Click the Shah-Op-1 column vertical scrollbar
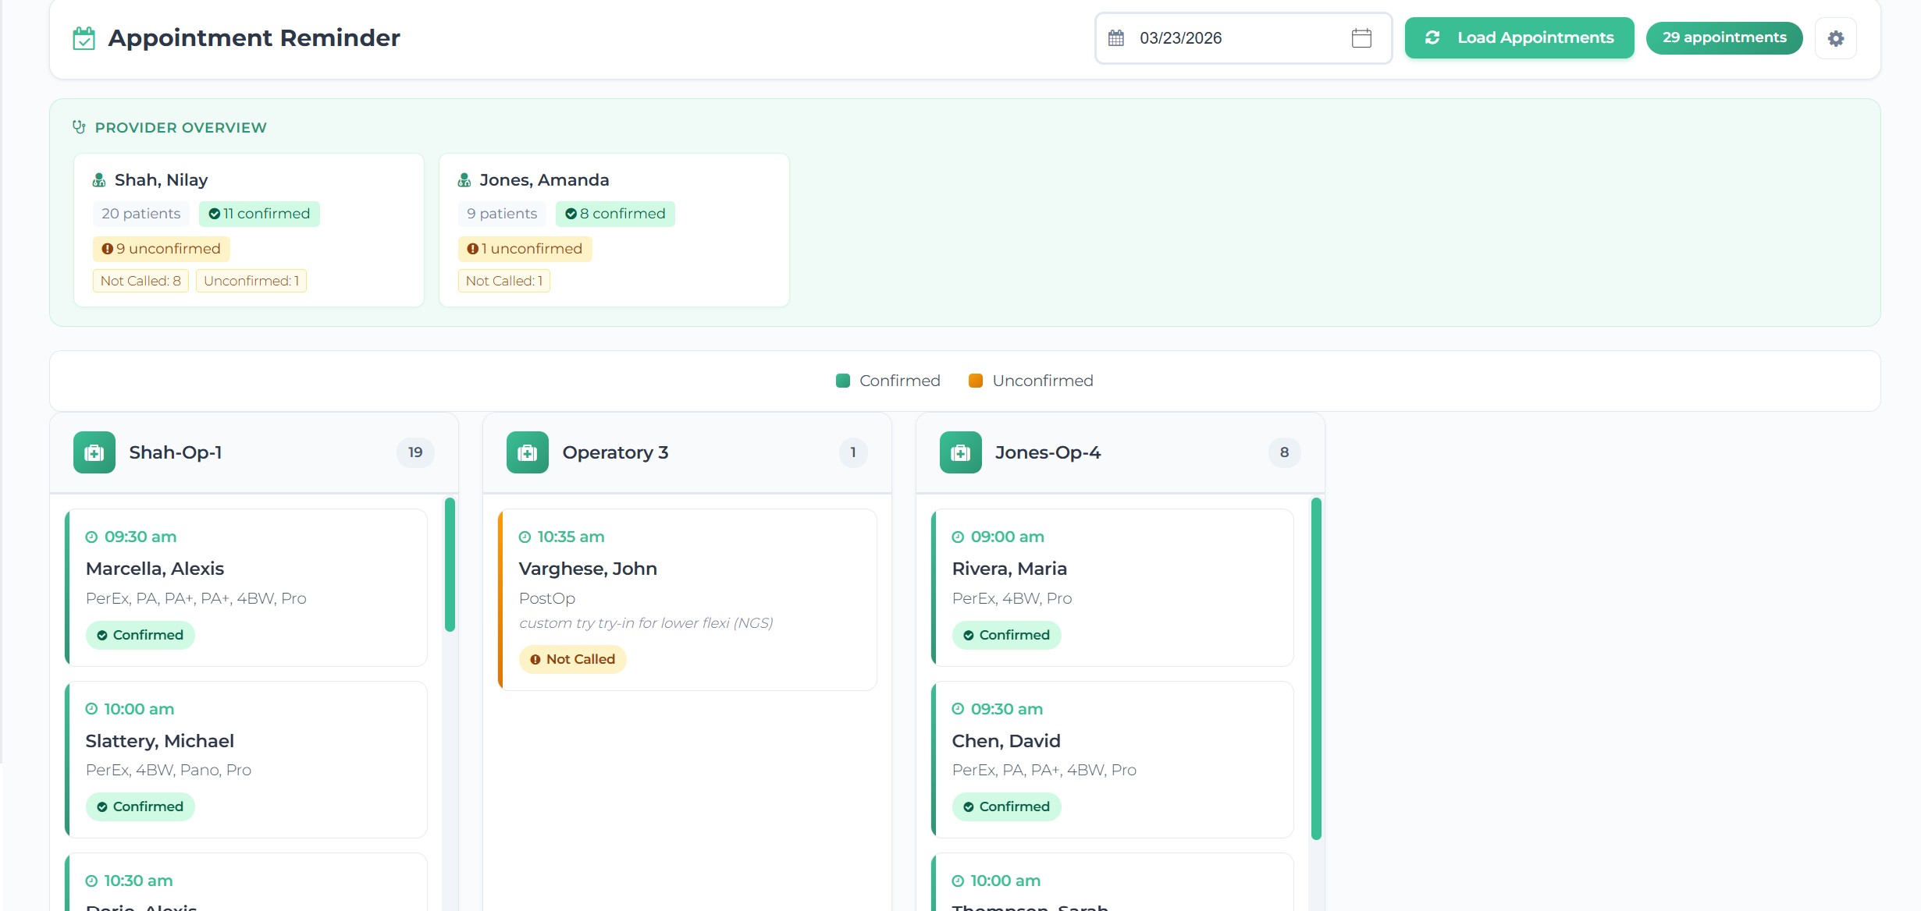Image resolution: width=1921 pixels, height=911 pixels. tap(450, 565)
